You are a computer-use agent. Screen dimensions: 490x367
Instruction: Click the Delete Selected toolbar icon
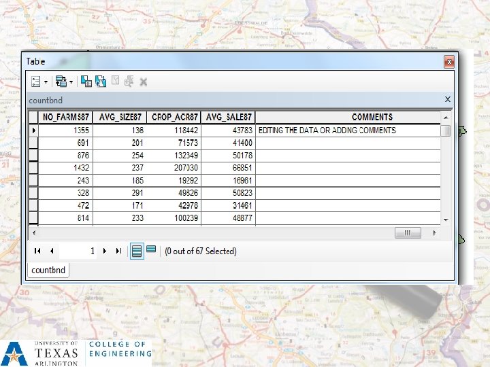(x=144, y=82)
